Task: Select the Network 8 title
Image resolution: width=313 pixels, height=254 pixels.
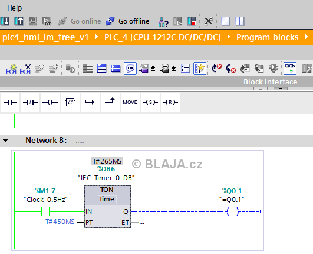Action: (46, 140)
